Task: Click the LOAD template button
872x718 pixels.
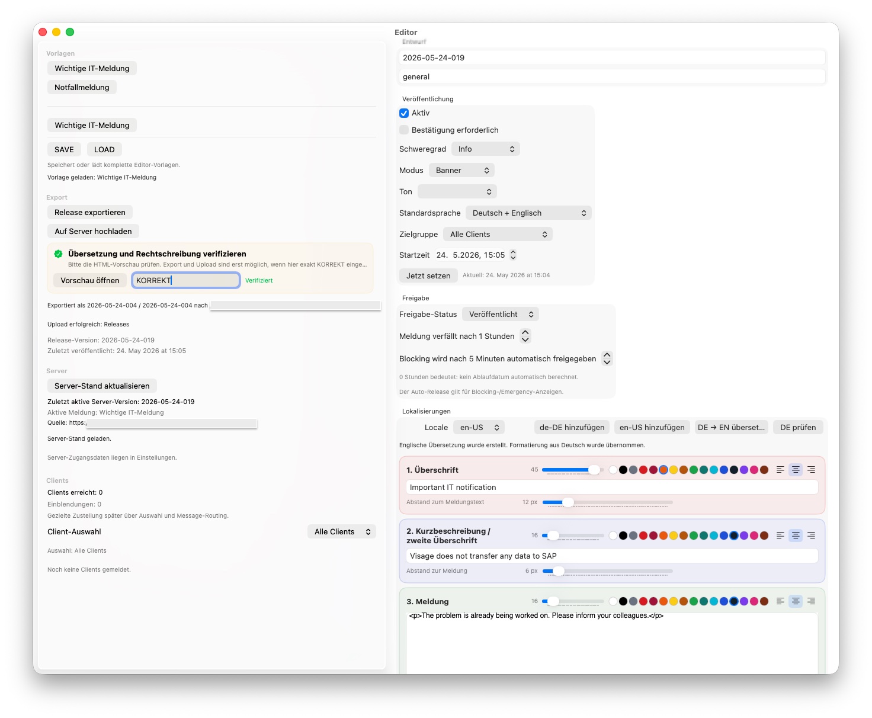Action: [104, 150]
